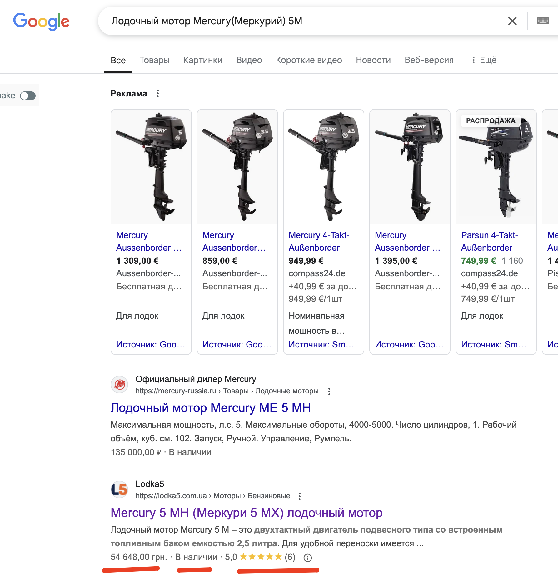Open three-dot menu next to Реклама

158,93
